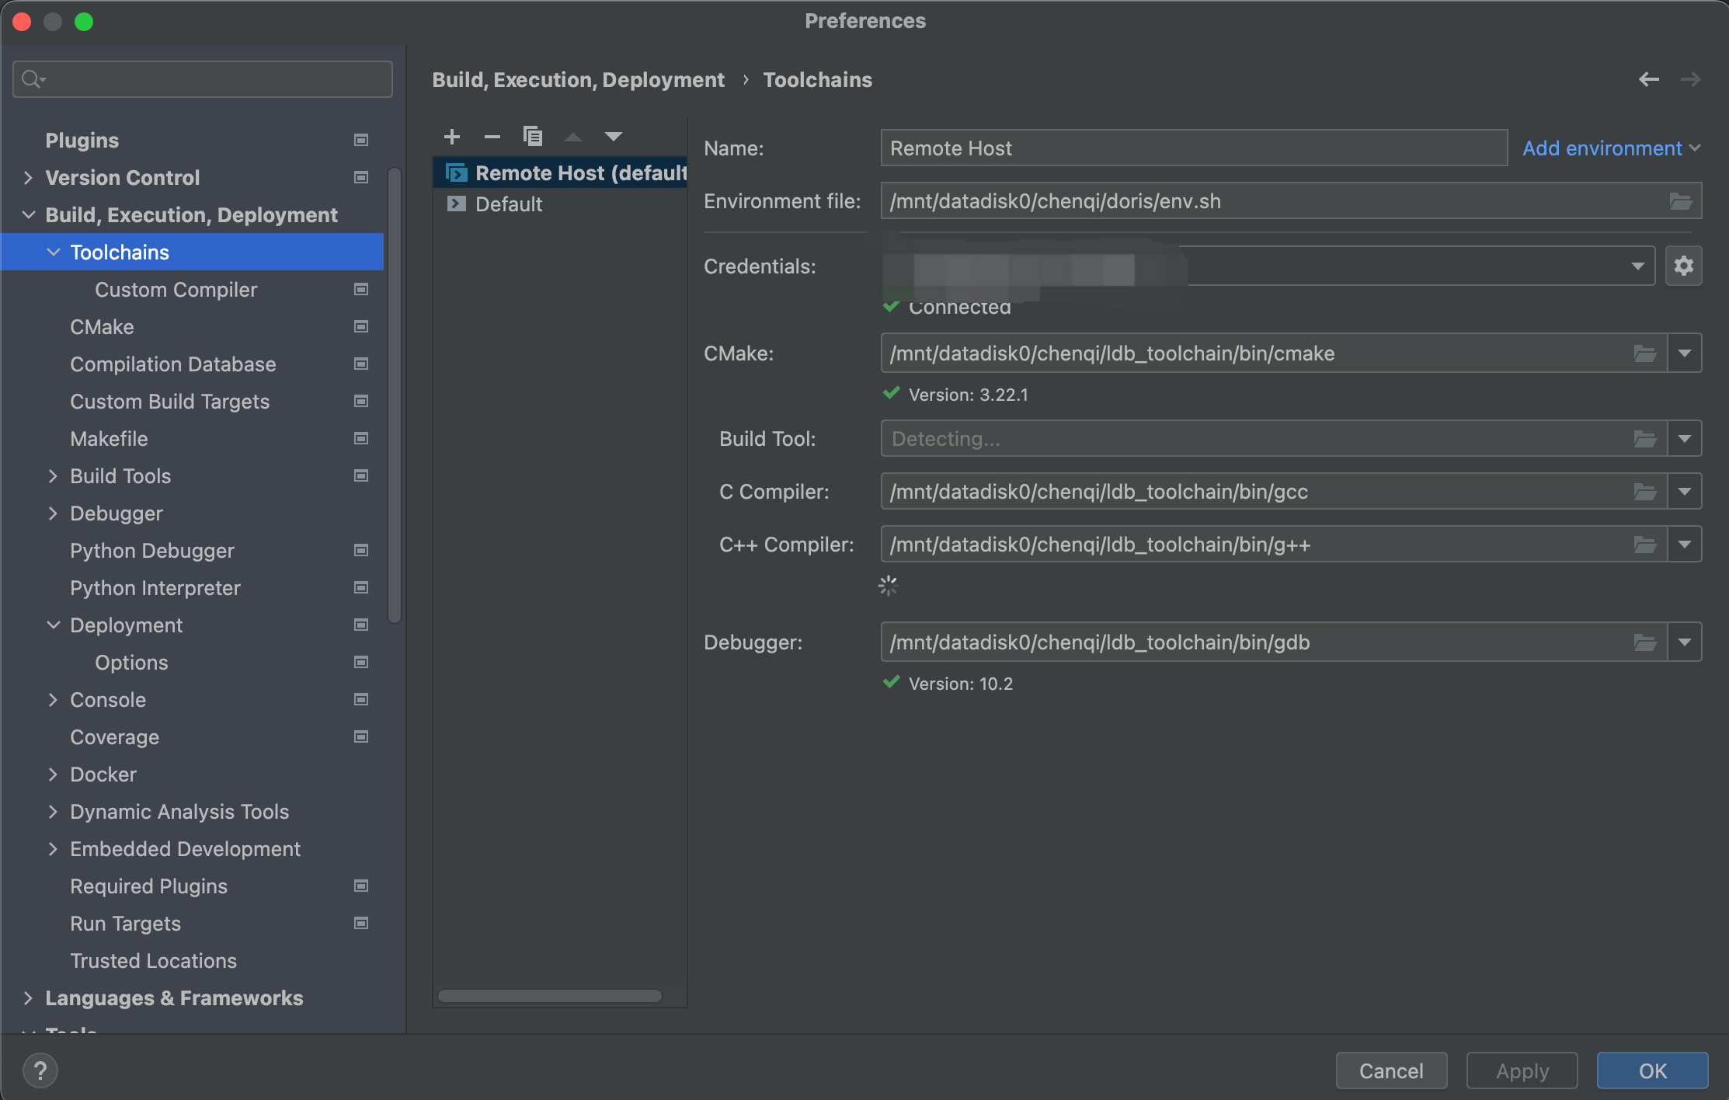
Task: Click the OK button
Action: (1652, 1070)
